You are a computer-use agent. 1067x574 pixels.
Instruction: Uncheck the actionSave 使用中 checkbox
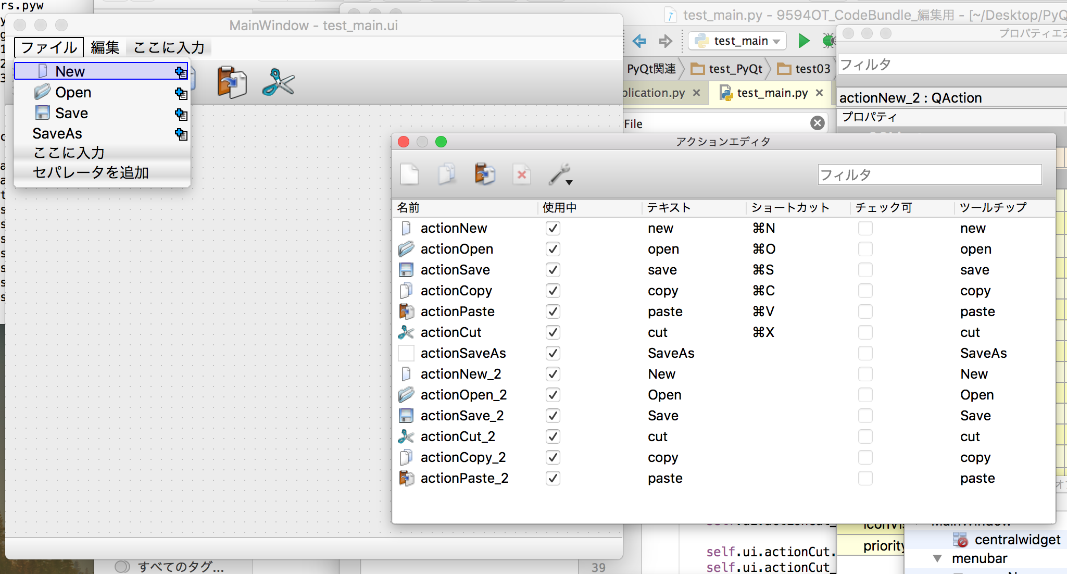tap(553, 269)
